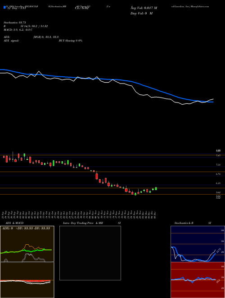Click the 6.74 price axis label
This screenshot has width=225, height=298.
click(x=218, y=174)
